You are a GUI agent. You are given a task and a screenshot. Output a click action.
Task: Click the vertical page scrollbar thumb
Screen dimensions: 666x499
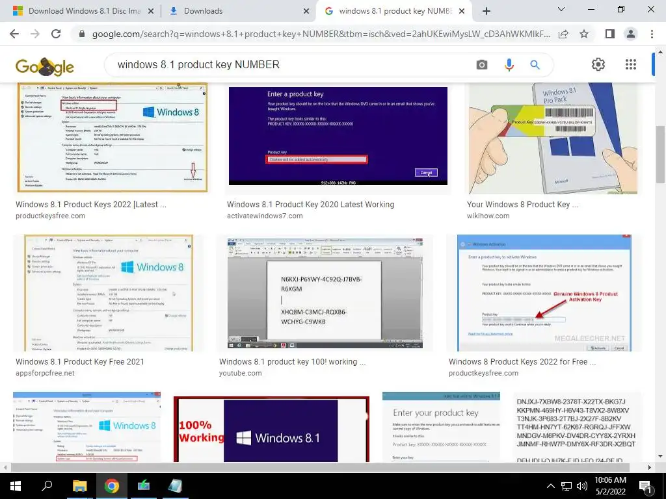click(660, 155)
